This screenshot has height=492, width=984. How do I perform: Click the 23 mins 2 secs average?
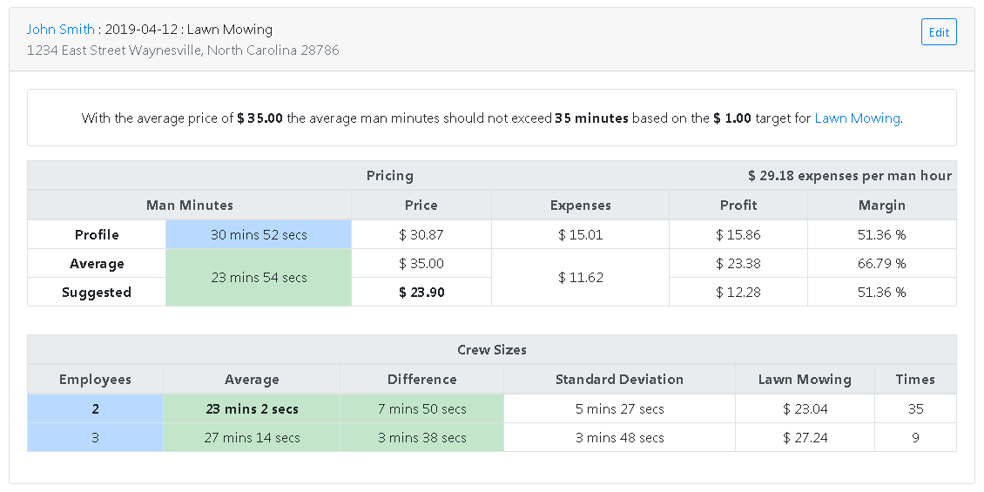click(x=252, y=409)
